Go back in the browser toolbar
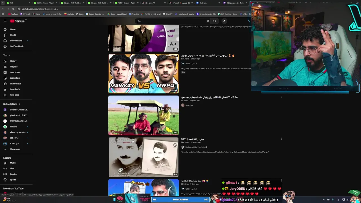This screenshot has width=361, height=203. click(x=3, y=9)
